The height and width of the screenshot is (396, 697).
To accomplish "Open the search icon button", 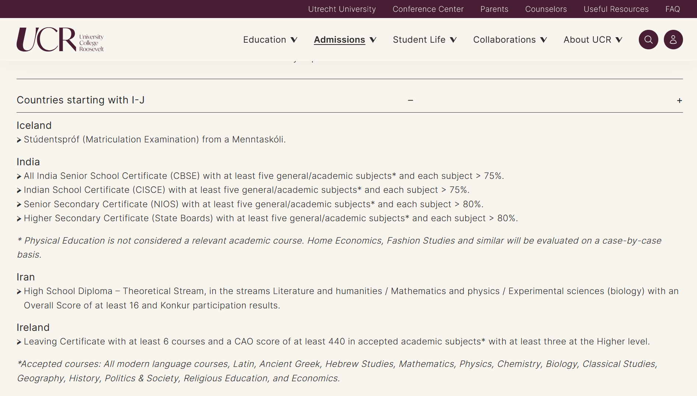I will [x=648, y=40].
